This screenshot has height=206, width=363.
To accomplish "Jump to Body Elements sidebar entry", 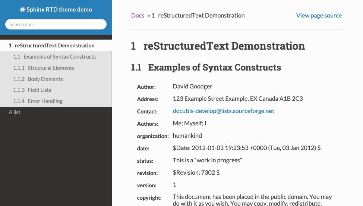I will point(45,79).
